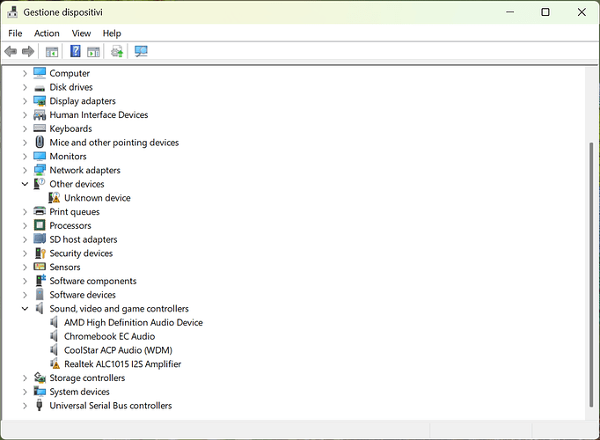Image resolution: width=600 pixels, height=440 pixels.
Task: Open the View menu
Action: [81, 33]
